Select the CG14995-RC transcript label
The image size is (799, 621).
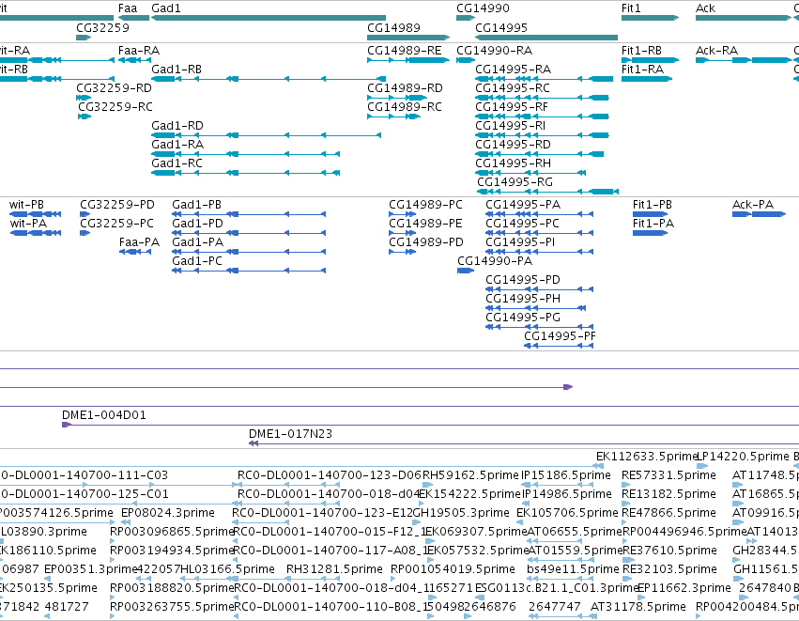click(513, 88)
